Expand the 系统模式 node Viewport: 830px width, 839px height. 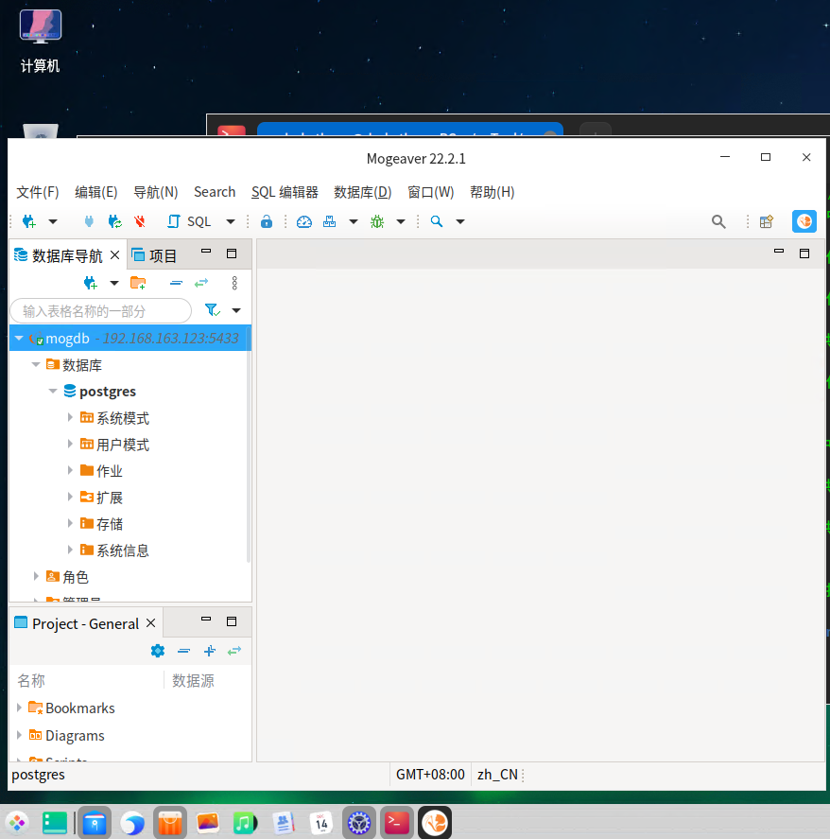pos(70,417)
